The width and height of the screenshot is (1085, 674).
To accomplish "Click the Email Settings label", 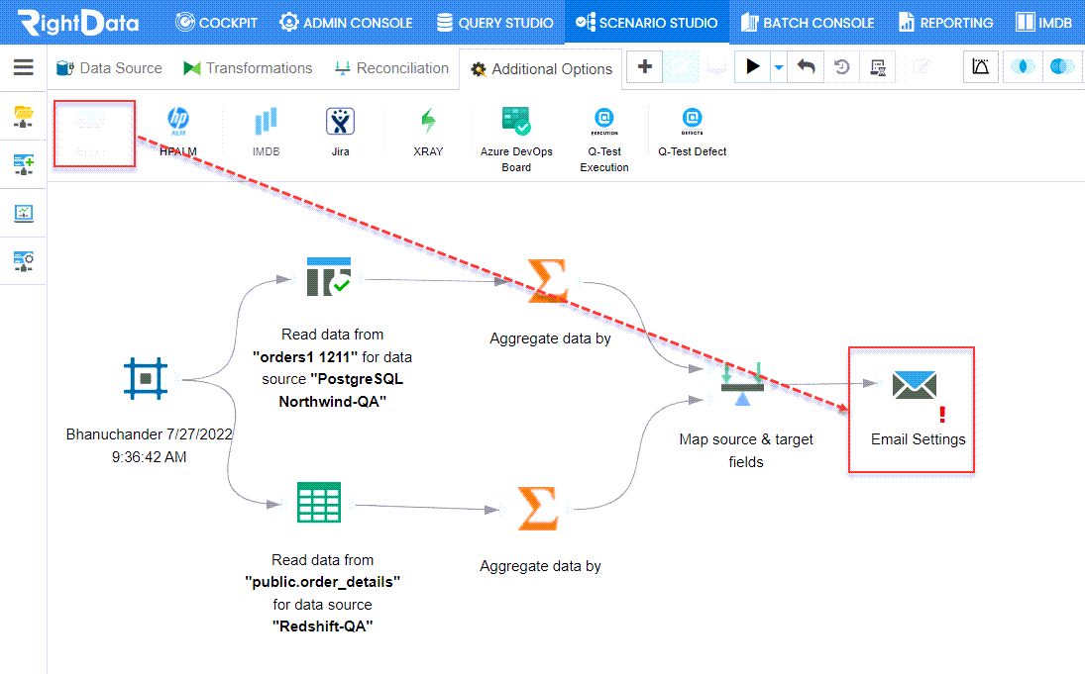I will [919, 439].
